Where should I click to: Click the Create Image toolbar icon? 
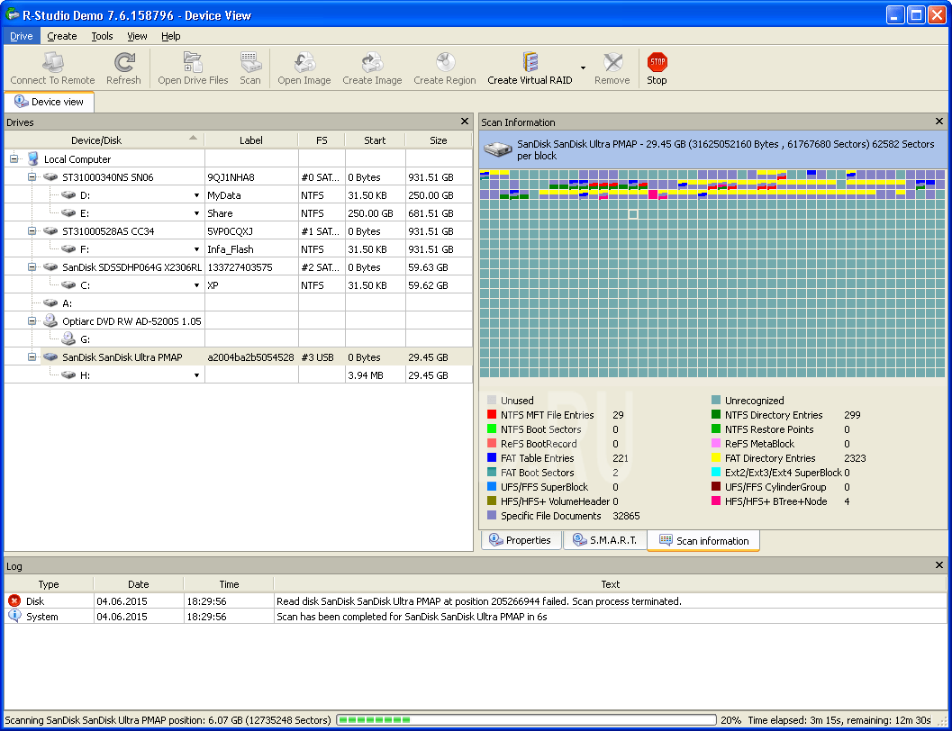372,62
